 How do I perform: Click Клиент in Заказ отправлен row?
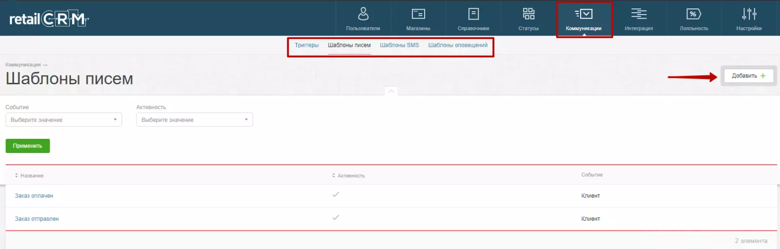point(590,219)
